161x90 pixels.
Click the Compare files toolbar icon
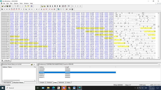(58, 9)
